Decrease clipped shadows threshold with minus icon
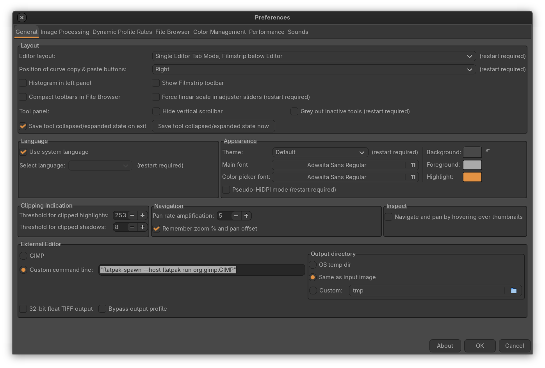 point(132,227)
